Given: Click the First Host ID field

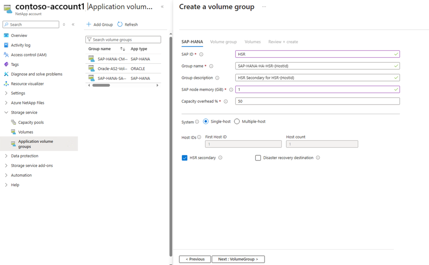Looking at the screenshot, I should 243,144.
